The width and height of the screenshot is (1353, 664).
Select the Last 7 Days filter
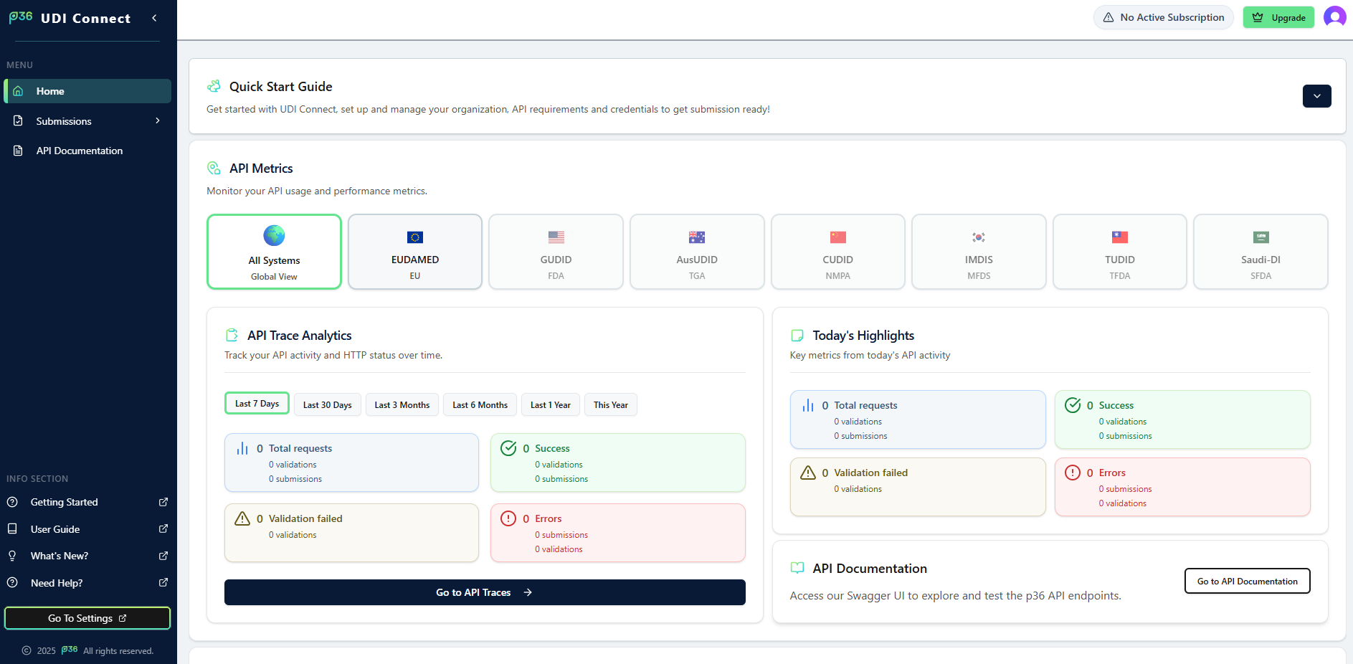click(x=256, y=404)
